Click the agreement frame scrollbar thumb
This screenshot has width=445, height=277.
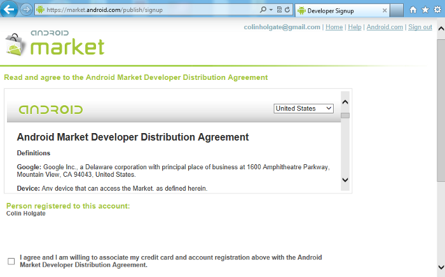pos(345,115)
